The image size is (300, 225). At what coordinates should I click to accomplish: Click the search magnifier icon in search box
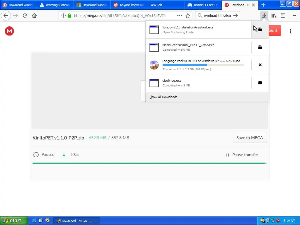(200, 16)
